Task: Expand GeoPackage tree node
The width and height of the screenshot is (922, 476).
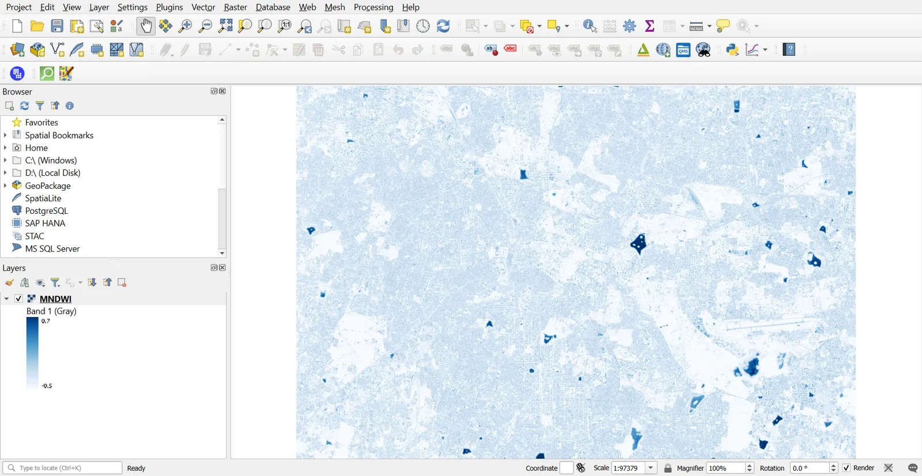Action: 5,186
